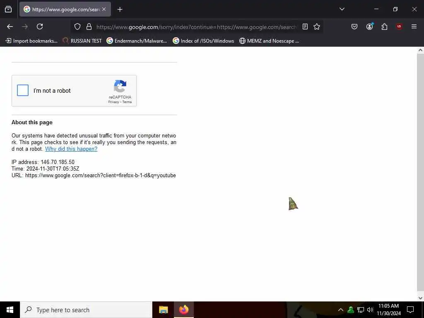This screenshot has width=424, height=318.
Task: Open tracking protection shield icon
Action: pos(77,26)
